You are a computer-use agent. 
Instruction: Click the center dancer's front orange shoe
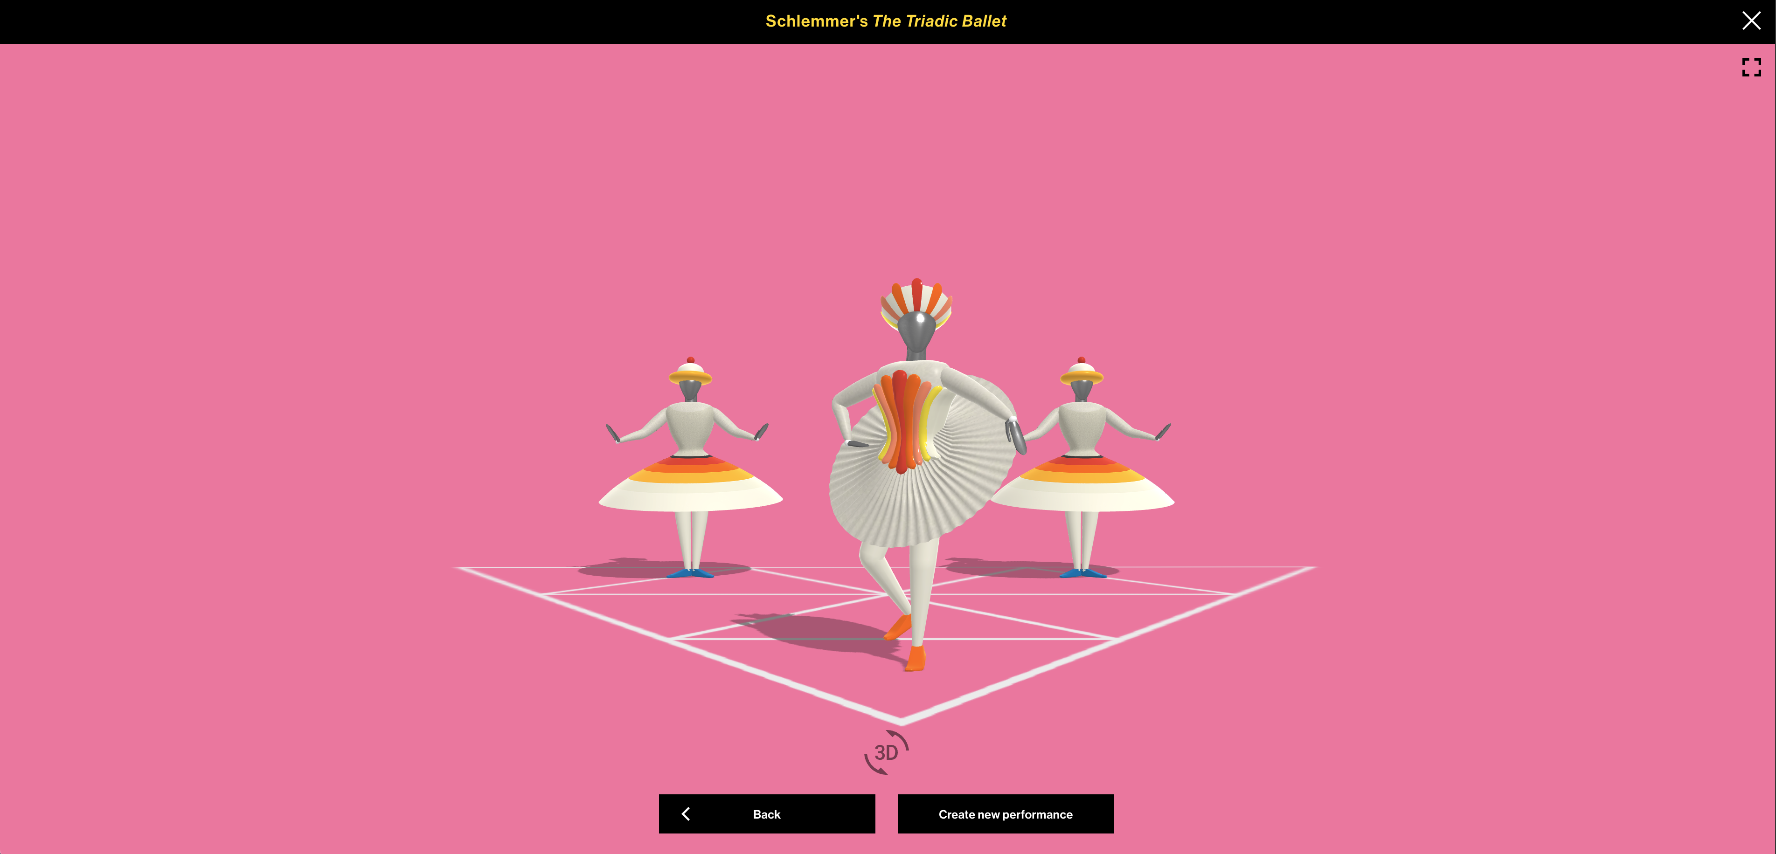coord(915,658)
